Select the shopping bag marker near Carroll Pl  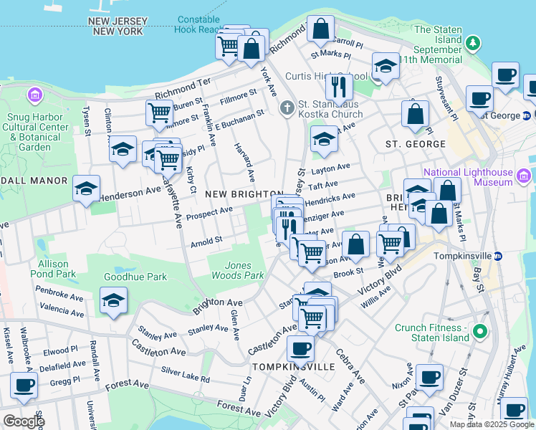(322, 30)
